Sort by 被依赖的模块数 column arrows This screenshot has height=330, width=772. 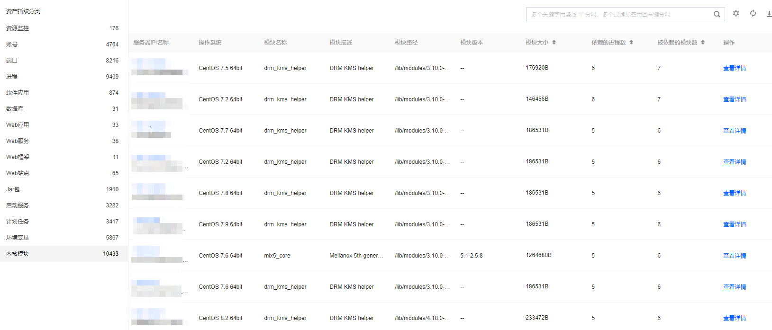pyautogui.click(x=703, y=43)
